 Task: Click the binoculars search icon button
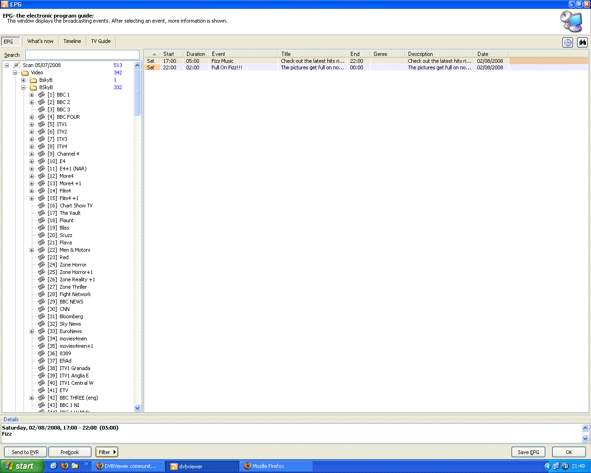[x=582, y=42]
